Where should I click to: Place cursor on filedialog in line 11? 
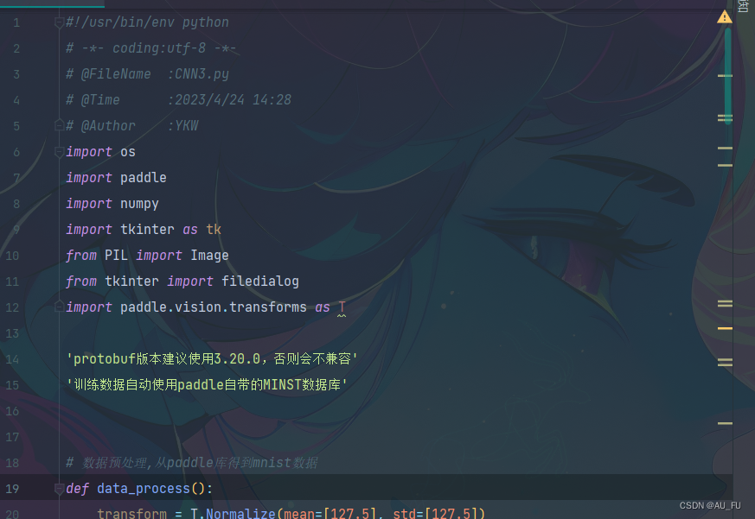click(x=260, y=281)
